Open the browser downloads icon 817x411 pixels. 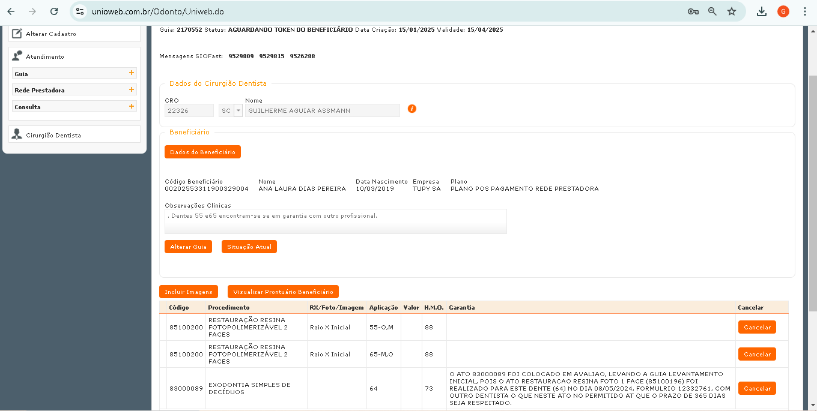[762, 11]
